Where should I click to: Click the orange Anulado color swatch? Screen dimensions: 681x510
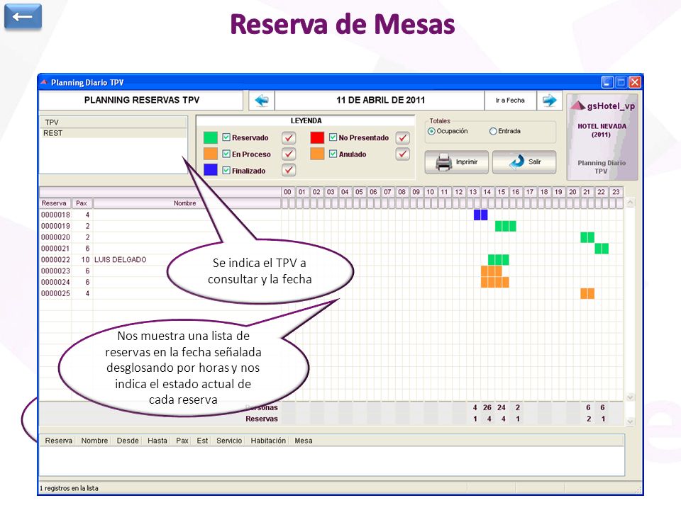[317, 154]
